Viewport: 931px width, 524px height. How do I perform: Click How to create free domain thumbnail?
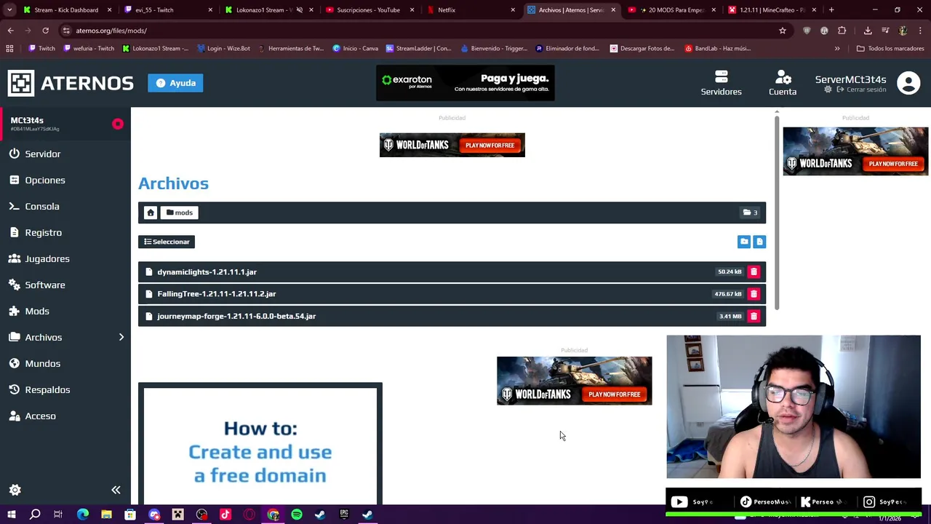260,444
